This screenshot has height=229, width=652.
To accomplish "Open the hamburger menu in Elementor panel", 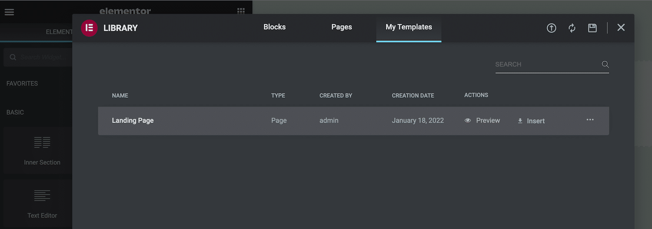I will (x=9, y=12).
